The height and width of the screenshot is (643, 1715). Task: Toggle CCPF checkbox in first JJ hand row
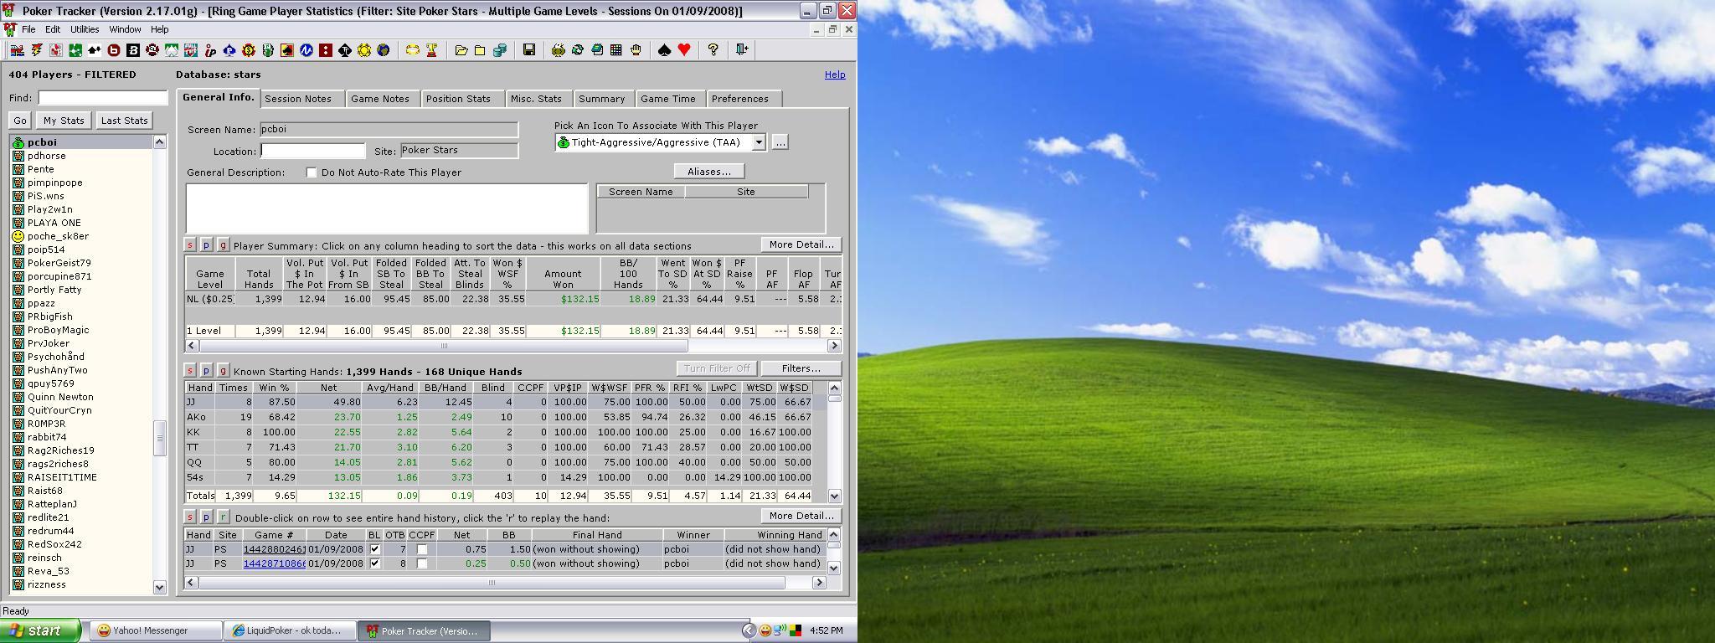422,549
